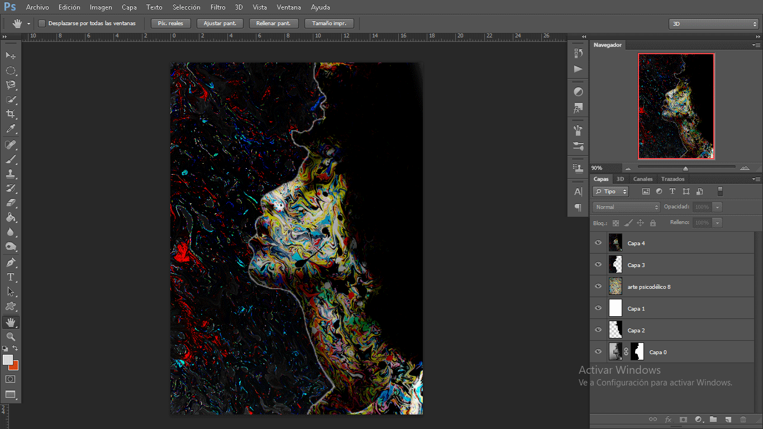763x429 pixels.
Task: Select the Horizontal Type tool
Action: click(10, 277)
